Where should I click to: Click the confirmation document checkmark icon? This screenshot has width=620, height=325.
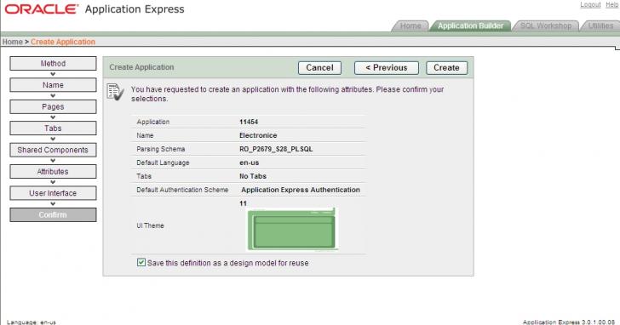[x=116, y=93]
